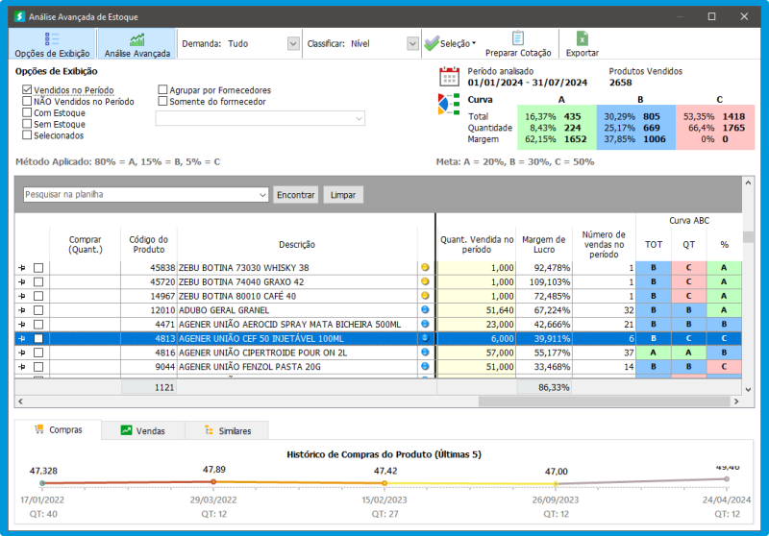The height and width of the screenshot is (536, 769).
Task: Open the Demanda dropdown set to Tudo
Action: click(293, 43)
